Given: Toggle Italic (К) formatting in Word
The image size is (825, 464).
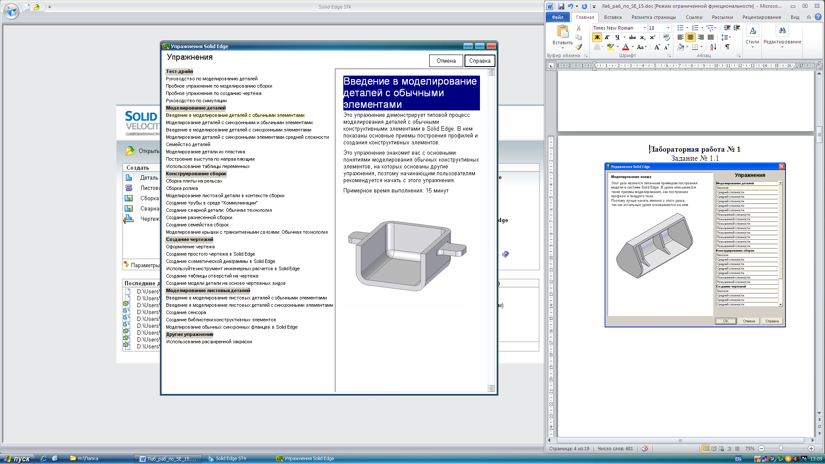Looking at the screenshot, I should click(x=607, y=37).
